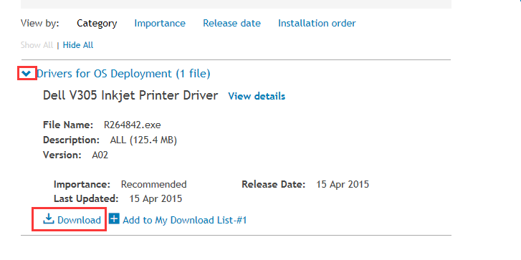View drivers by Category

pos(97,23)
